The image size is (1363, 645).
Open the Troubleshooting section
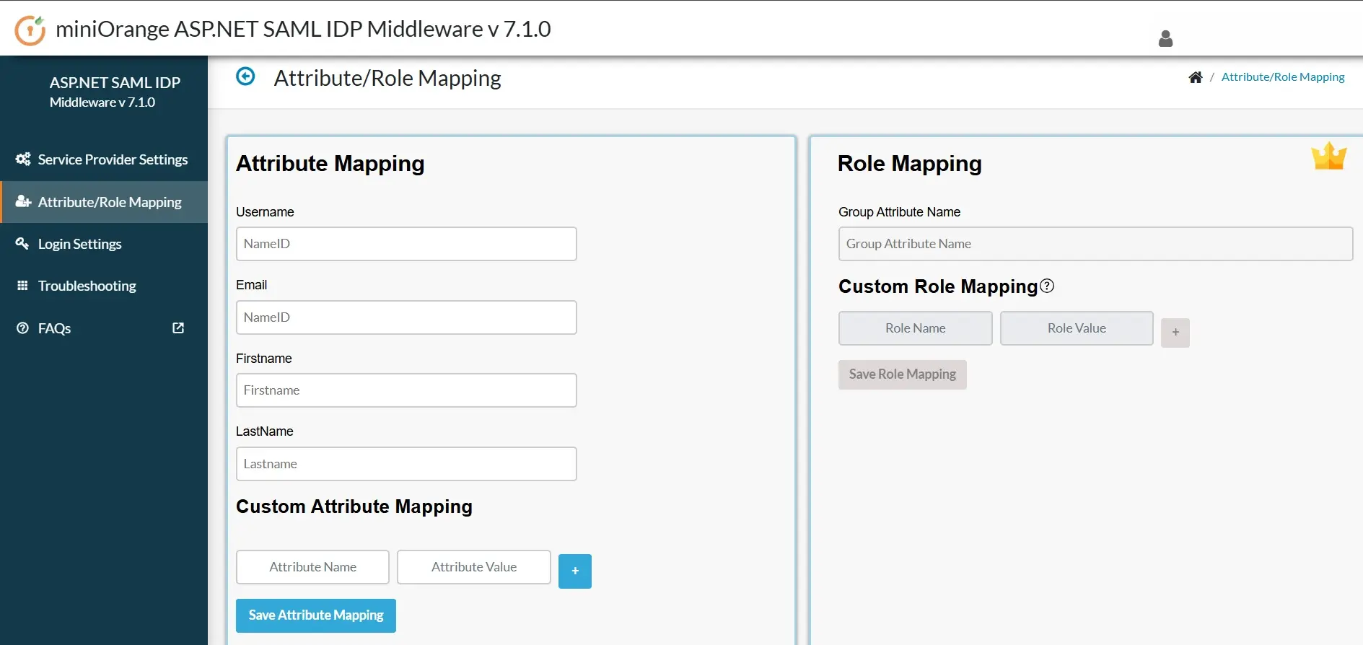click(104, 286)
